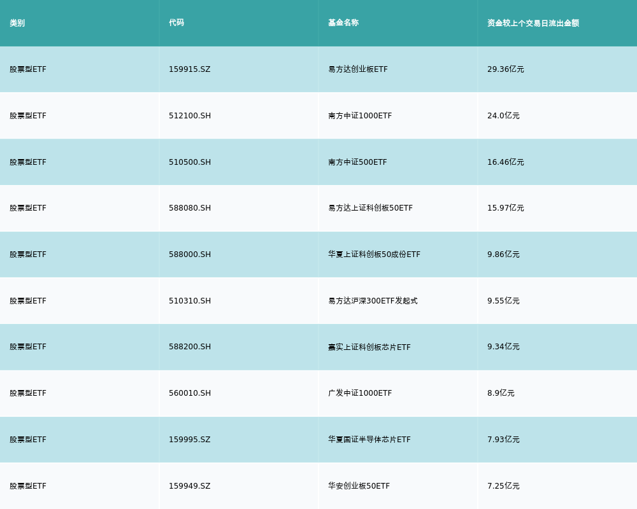The image size is (637, 509).
Task: Click the 8.9亿元 outflow amount
Action: click(x=500, y=393)
